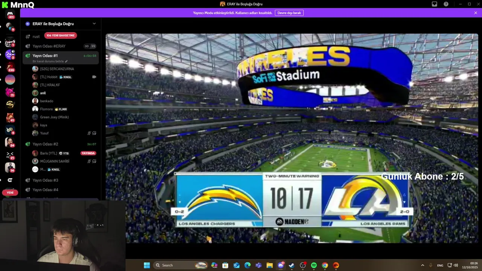Open Steam from taskbar

291,265
